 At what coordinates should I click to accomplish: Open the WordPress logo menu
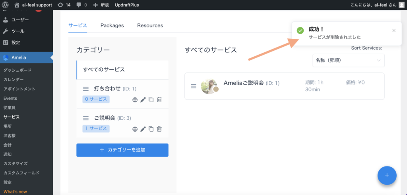tap(5, 5)
